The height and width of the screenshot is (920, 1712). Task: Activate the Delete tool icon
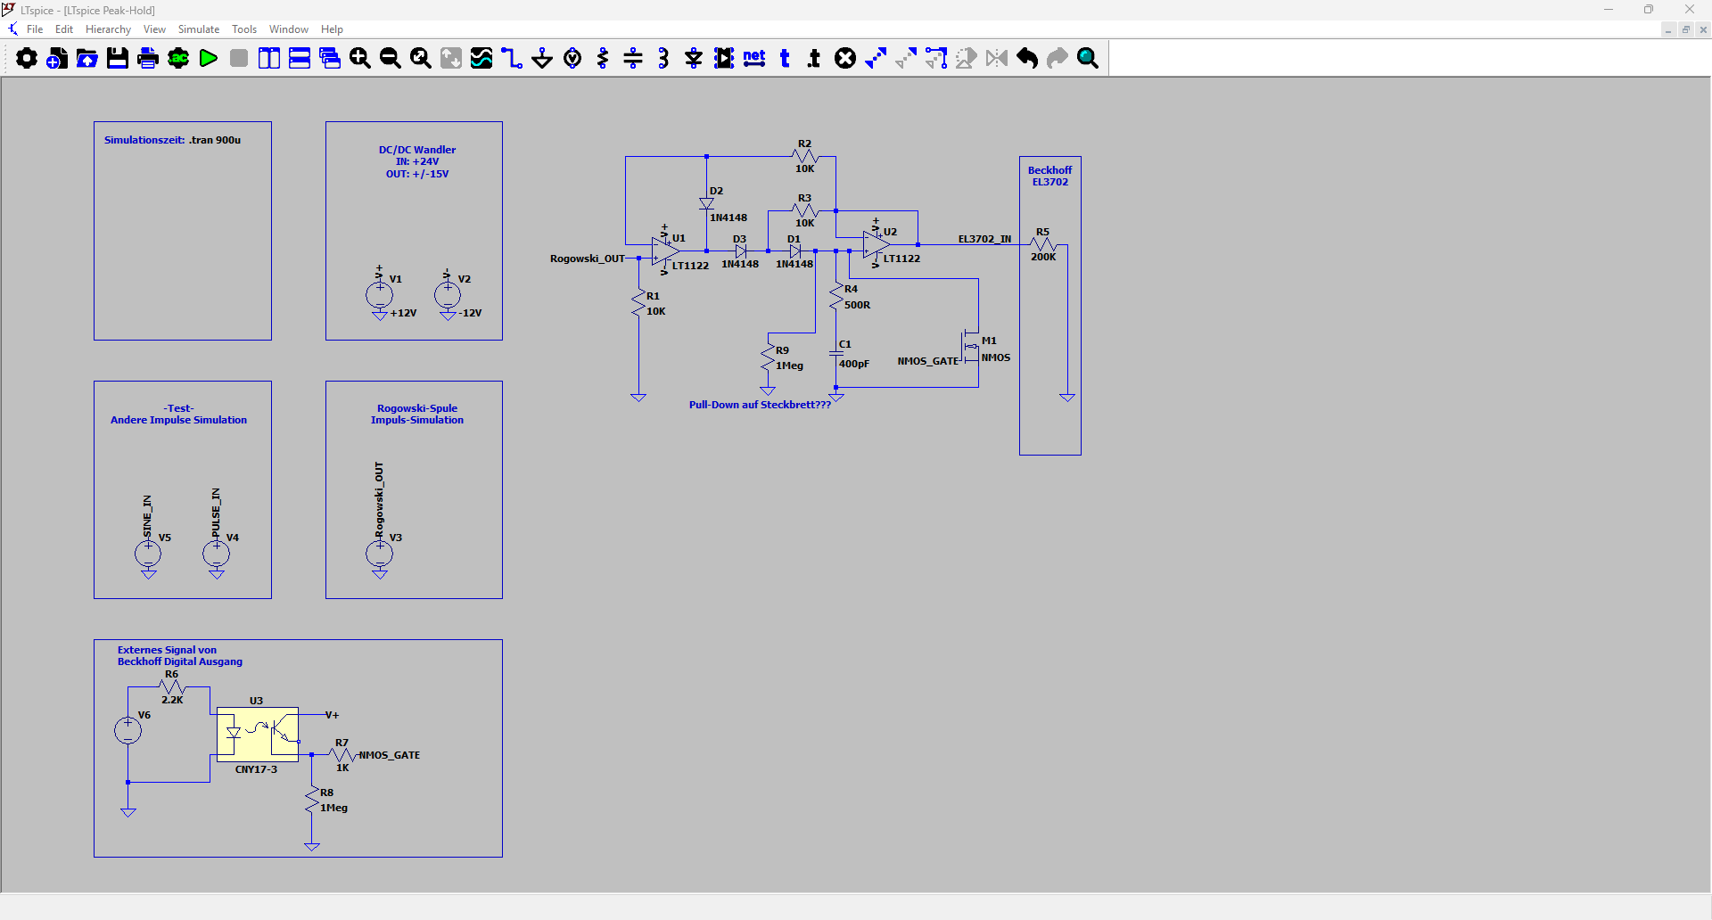click(845, 59)
